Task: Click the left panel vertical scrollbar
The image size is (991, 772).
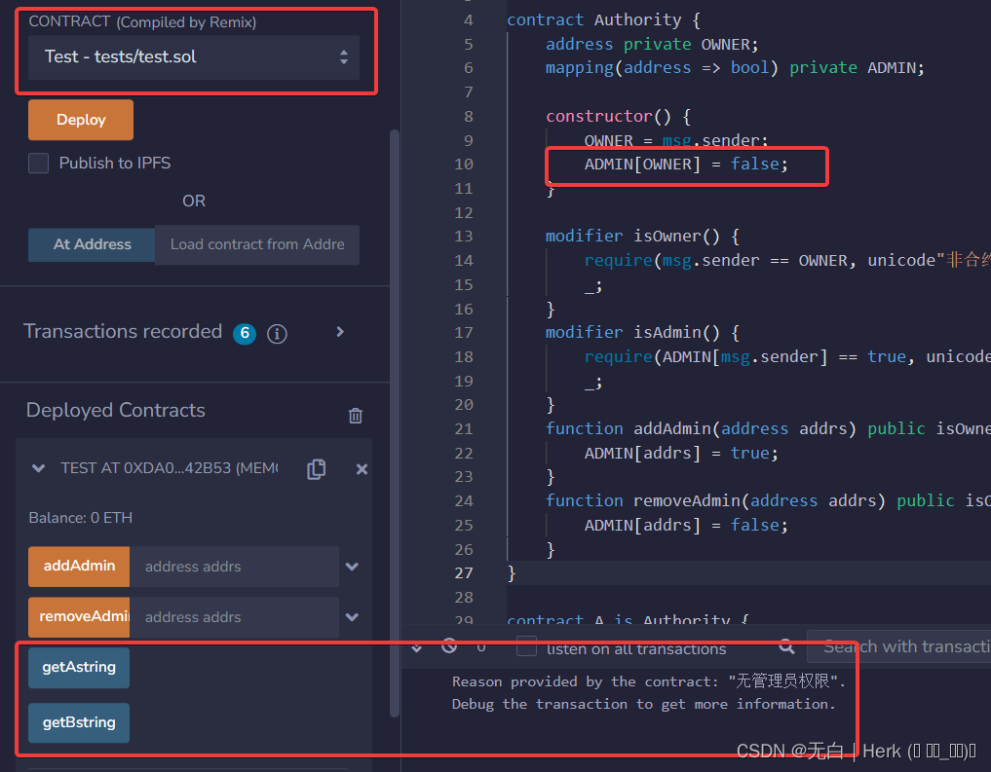Action: tap(395, 423)
